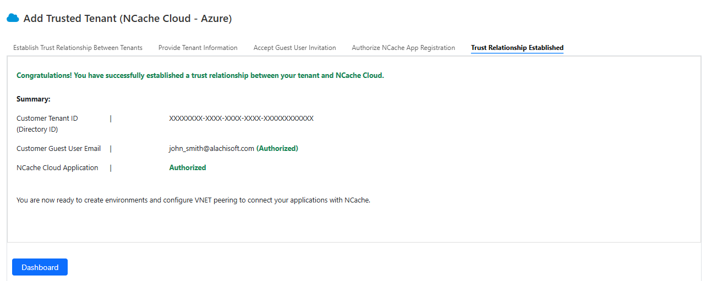Click the Customer Guest User Email label

click(59, 149)
